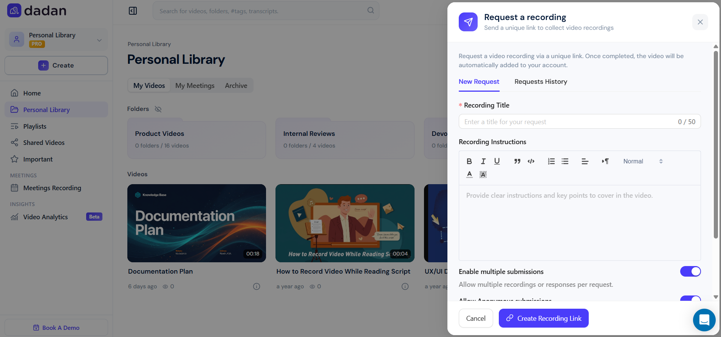Toggle right-to-left text direction
The image size is (721, 337).
click(605, 161)
